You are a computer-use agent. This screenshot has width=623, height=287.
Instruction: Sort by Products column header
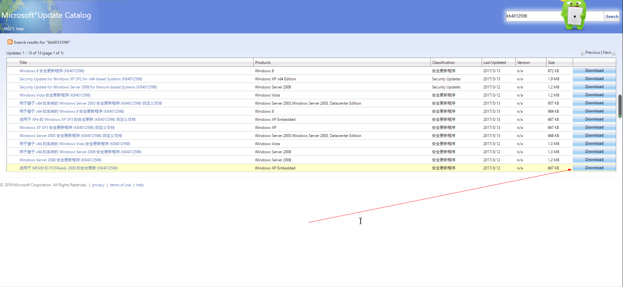263,63
